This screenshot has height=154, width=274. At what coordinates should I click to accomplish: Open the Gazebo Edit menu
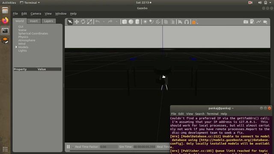click(24, 14)
